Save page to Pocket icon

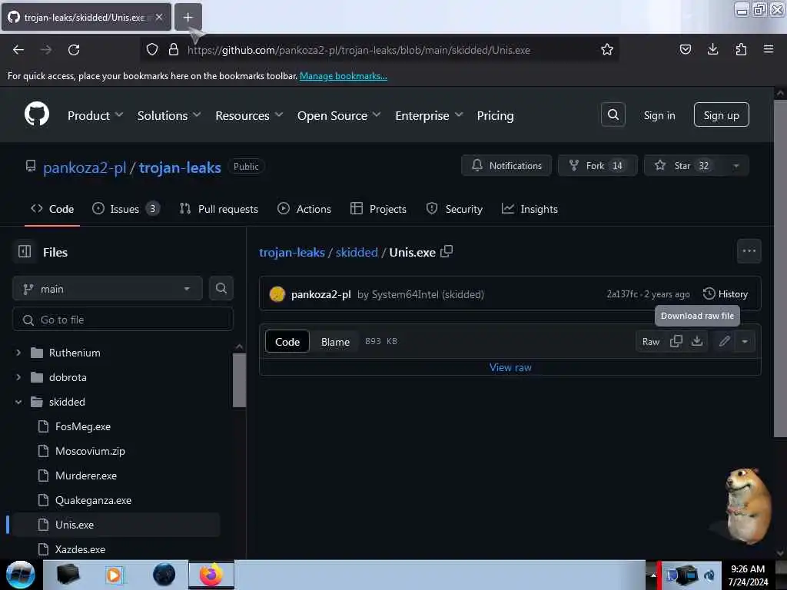[x=685, y=49]
